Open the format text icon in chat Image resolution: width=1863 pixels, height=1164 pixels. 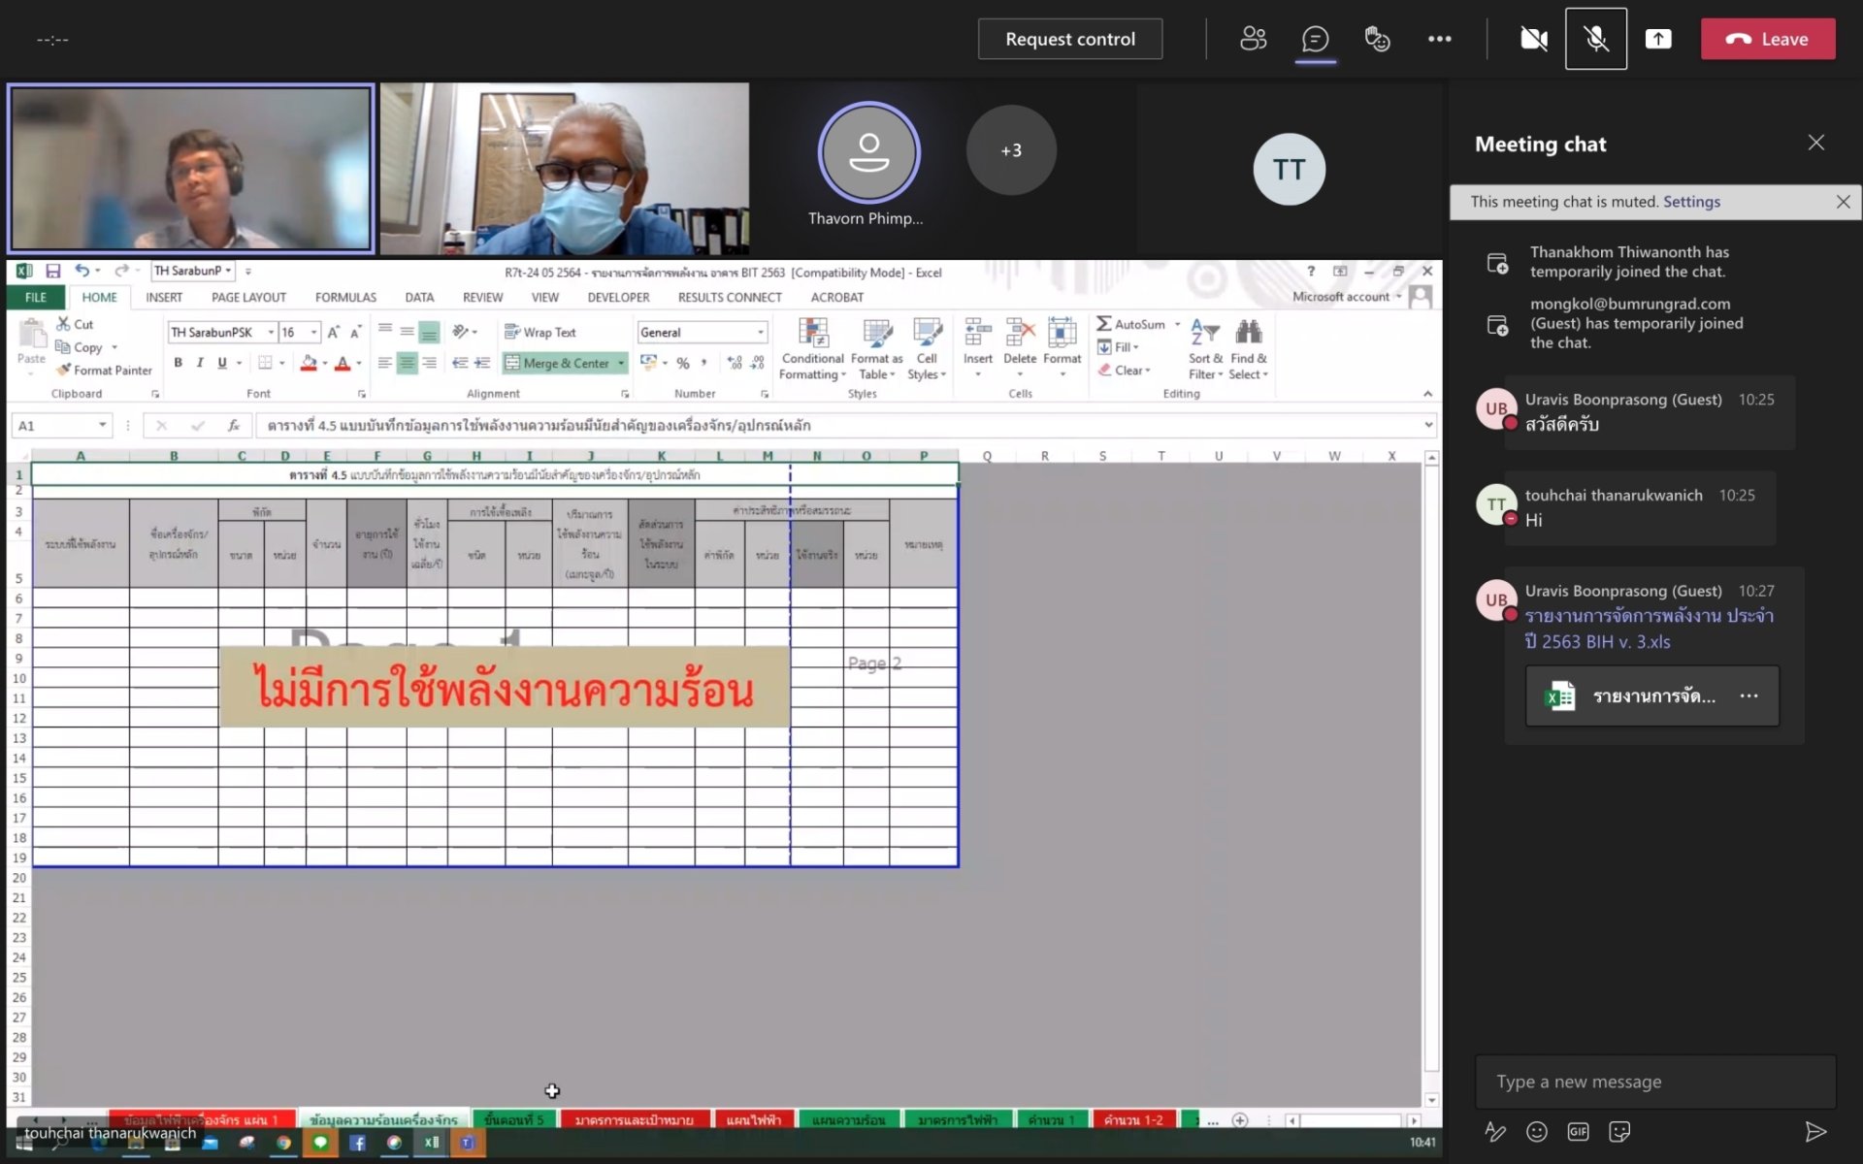(x=1494, y=1131)
